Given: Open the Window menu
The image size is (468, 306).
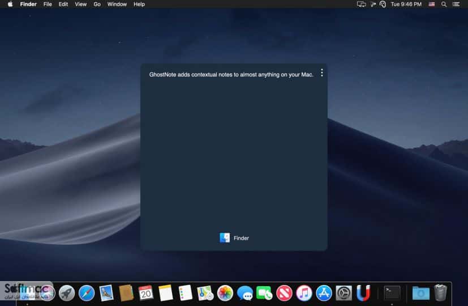Looking at the screenshot, I should coord(117,4).
